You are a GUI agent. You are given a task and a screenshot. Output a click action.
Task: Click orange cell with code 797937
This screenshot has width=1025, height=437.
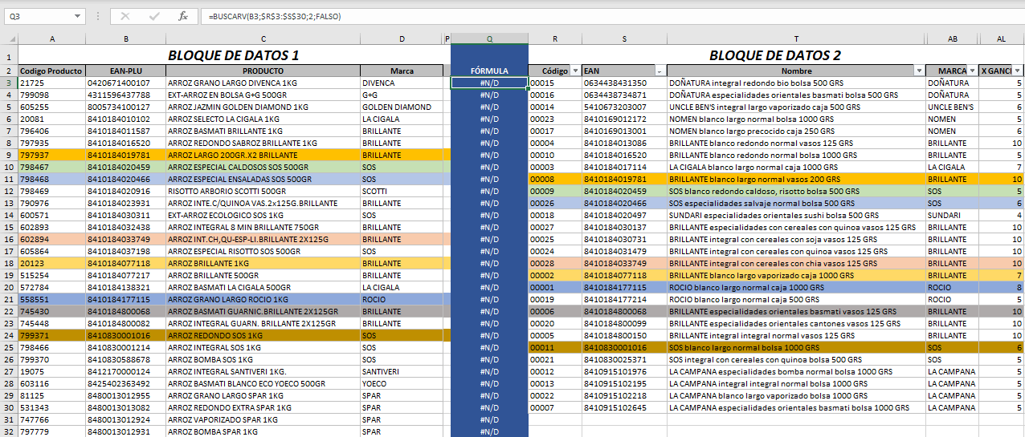51,155
